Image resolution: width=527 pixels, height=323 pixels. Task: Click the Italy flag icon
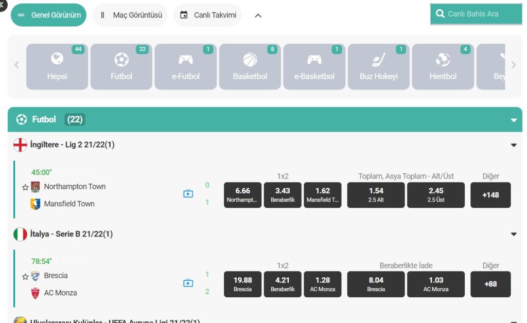coord(20,235)
